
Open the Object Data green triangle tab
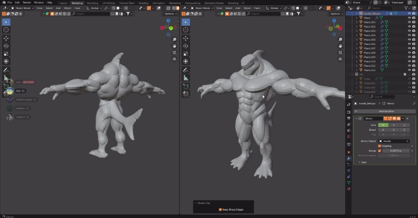point(349,183)
